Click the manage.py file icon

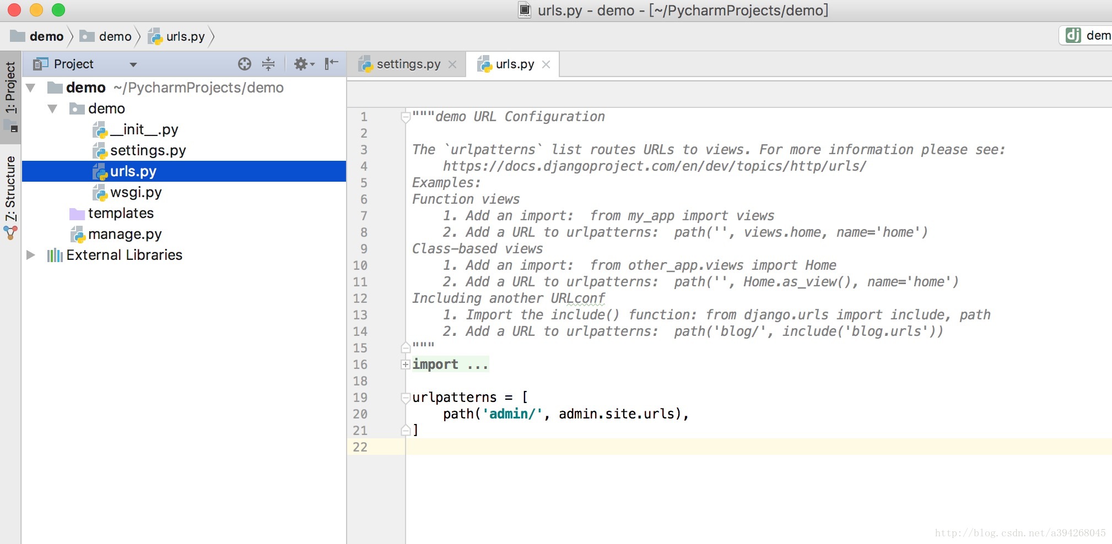point(78,235)
